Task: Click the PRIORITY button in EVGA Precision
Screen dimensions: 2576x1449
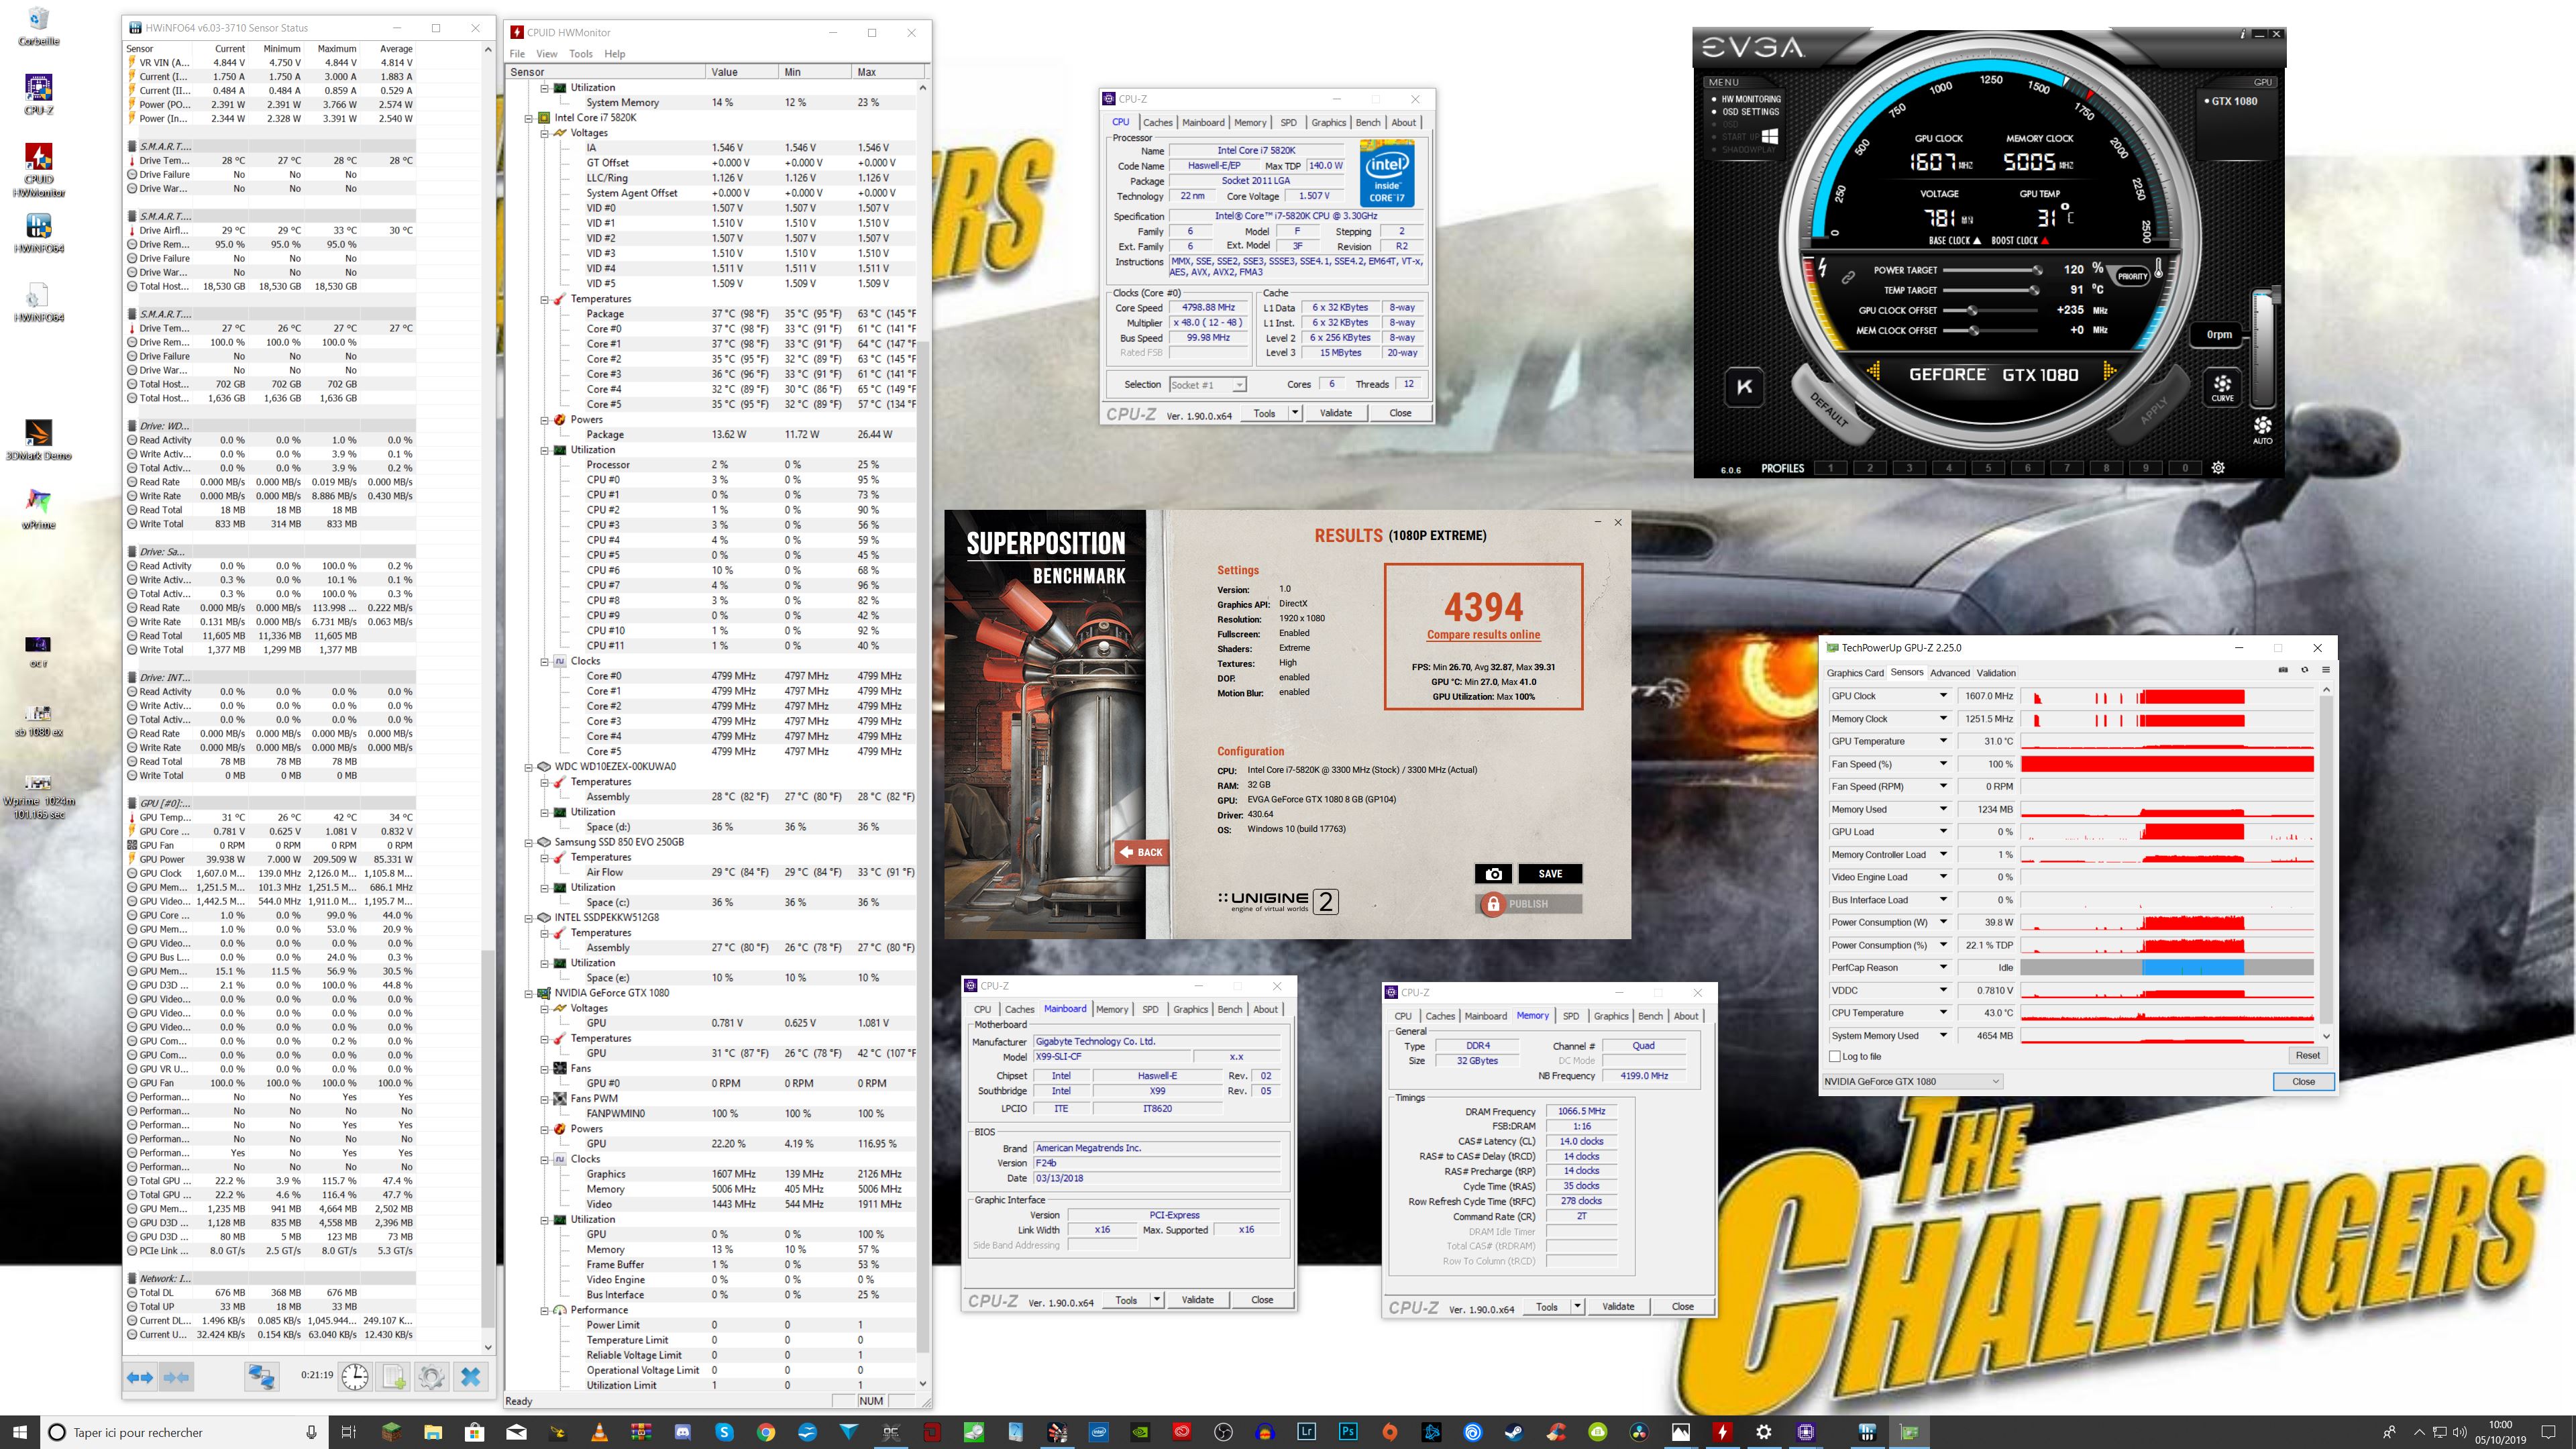Action: tap(2131, 276)
